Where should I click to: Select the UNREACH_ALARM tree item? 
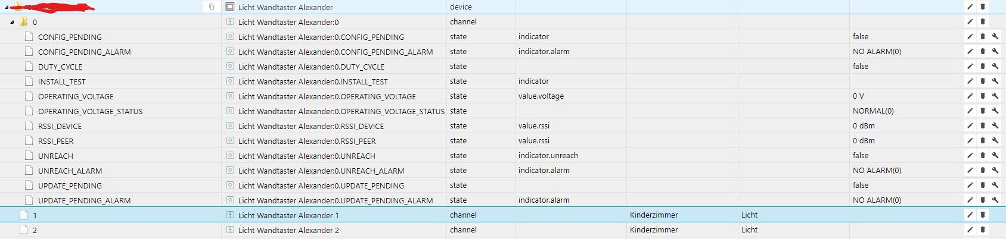(x=70, y=171)
